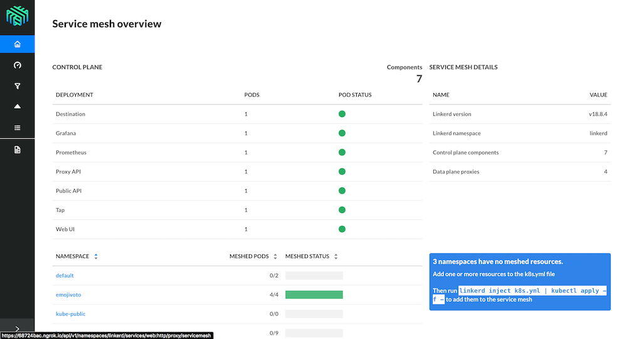Click the PODS column header

click(x=252, y=95)
